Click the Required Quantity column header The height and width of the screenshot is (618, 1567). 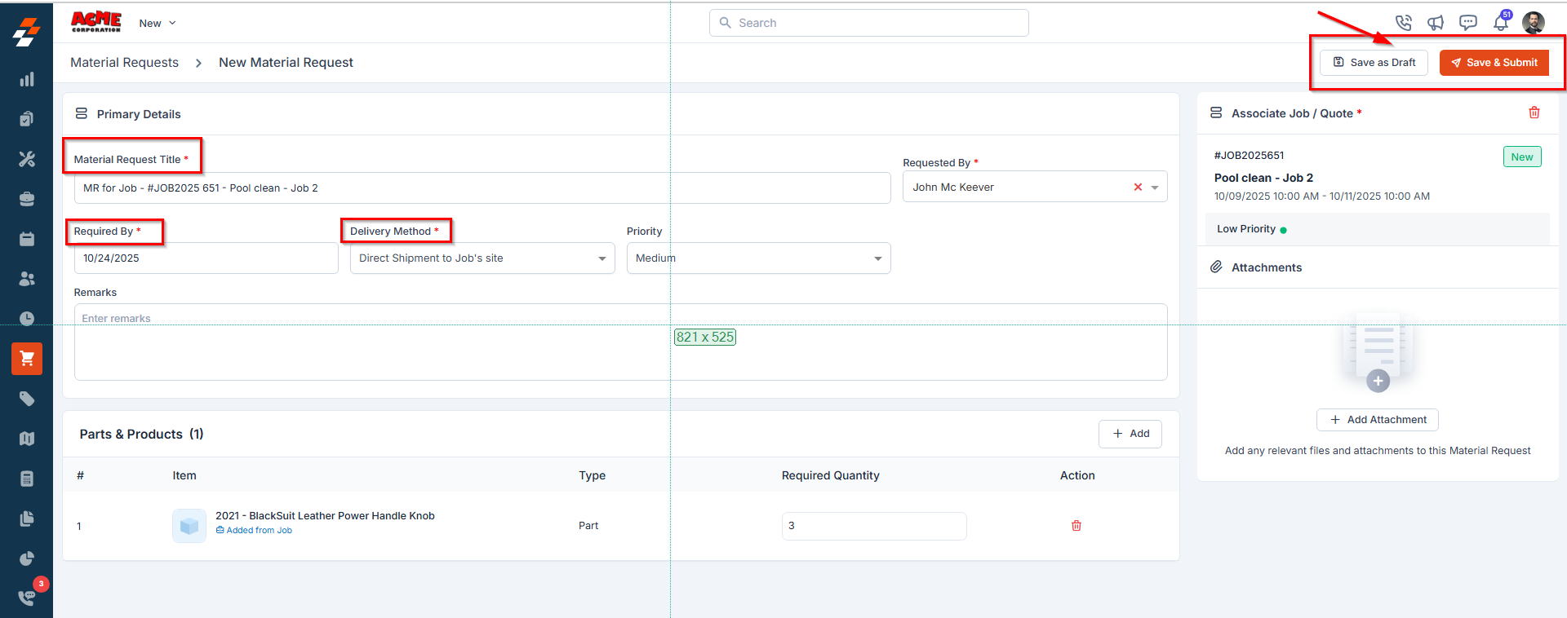(x=830, y=475)
